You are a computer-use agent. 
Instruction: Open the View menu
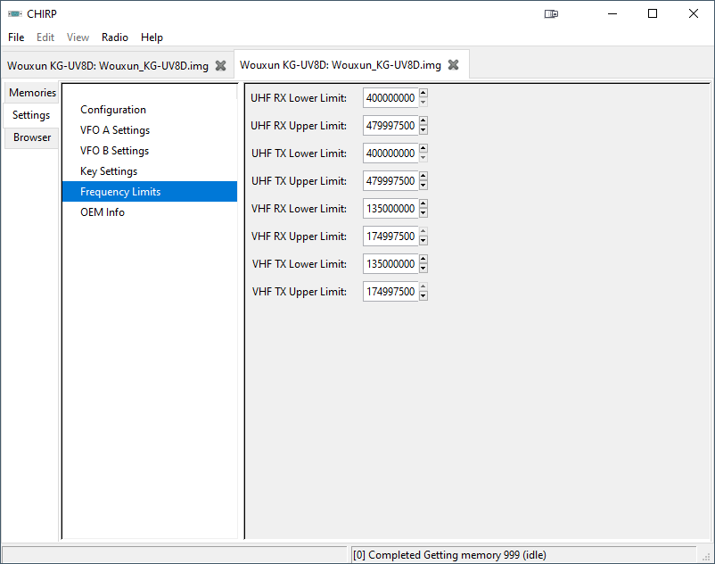pos(78,37)
